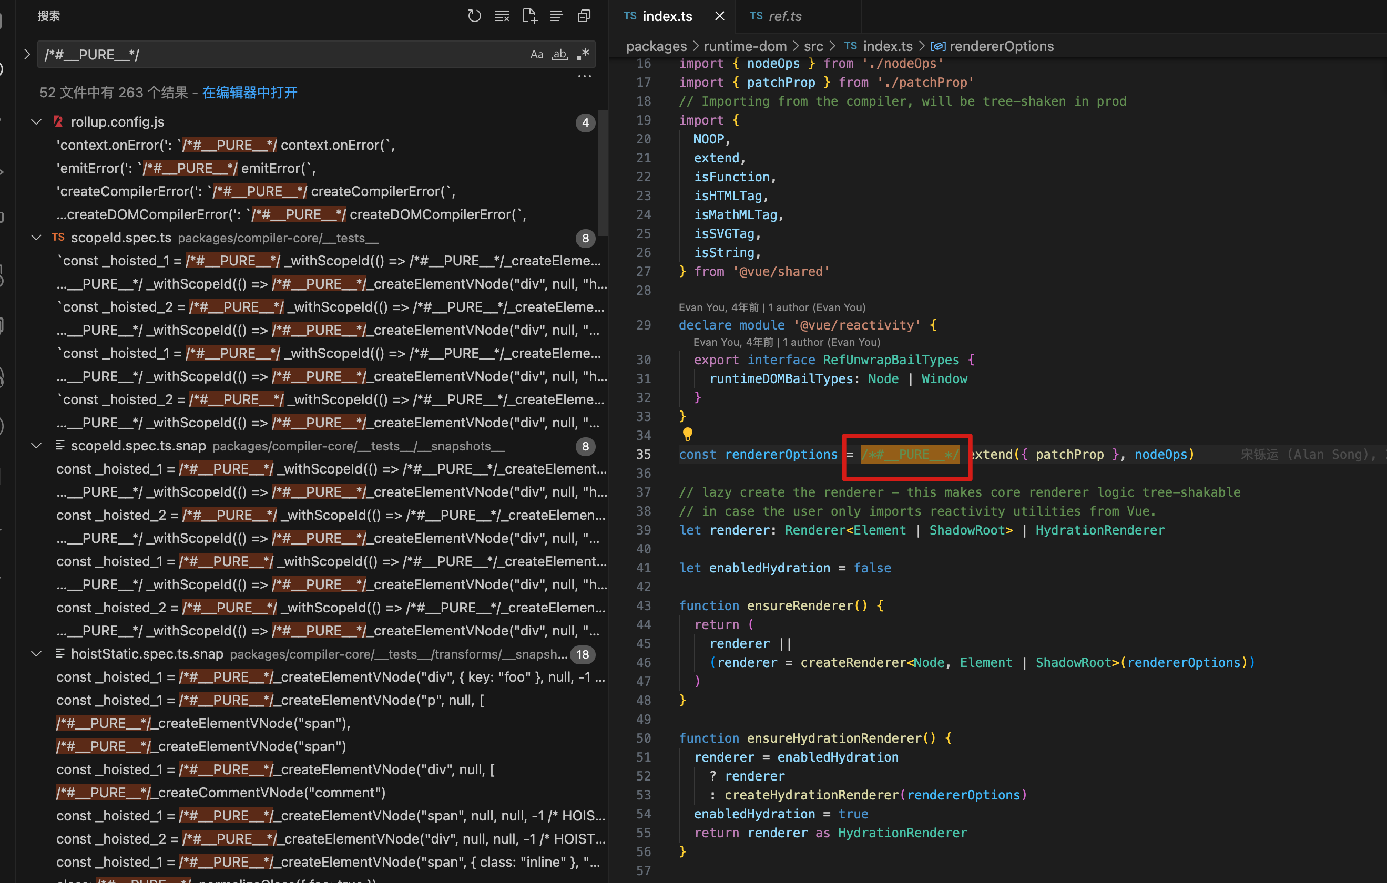Toggle match whole word option
Image resolution: width=1387 pixels, height=883 pixels.
560,54
